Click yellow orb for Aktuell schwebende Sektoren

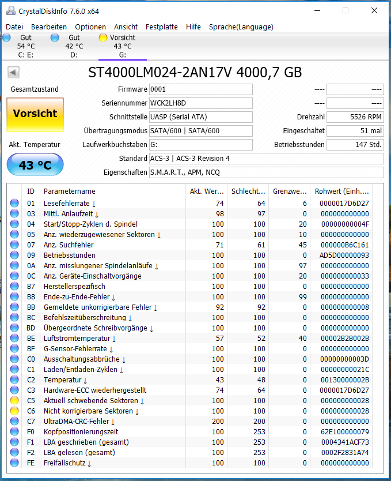pos(14,400)
